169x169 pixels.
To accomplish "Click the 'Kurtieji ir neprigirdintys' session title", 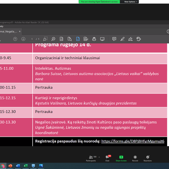I will [x=56, y=98].
